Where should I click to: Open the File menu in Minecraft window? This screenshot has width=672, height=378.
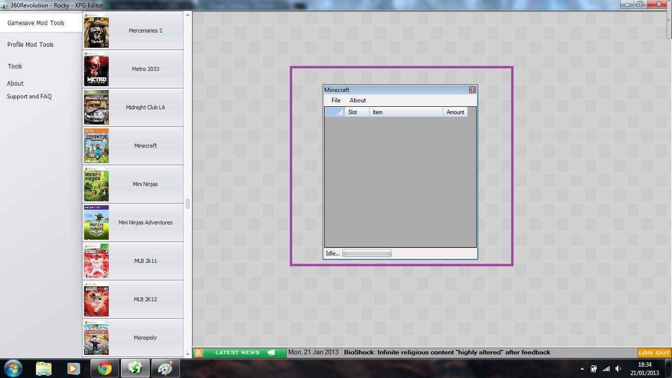[x=336, y=100]
